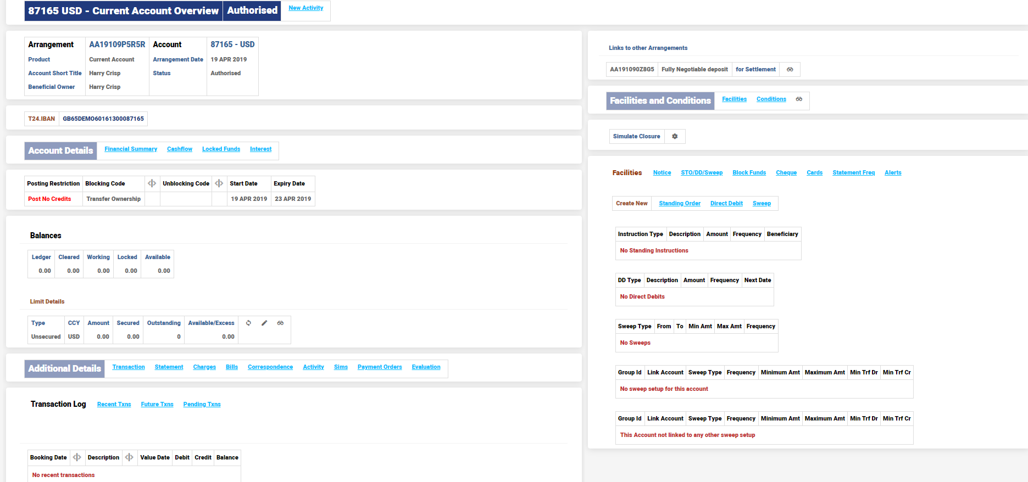Click the Facilities and Conditions section header
The width and height of the screenshot is (1028, 482).
pos(660,101)
